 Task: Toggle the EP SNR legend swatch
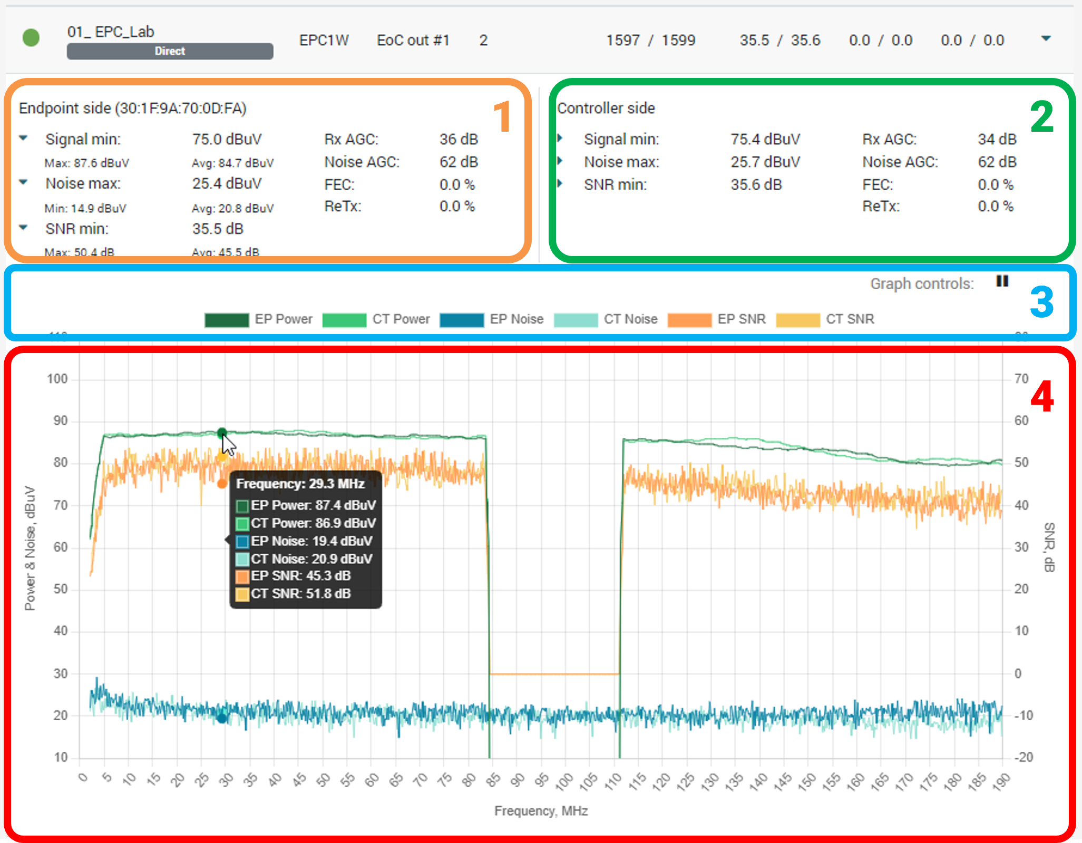[689, 320]
